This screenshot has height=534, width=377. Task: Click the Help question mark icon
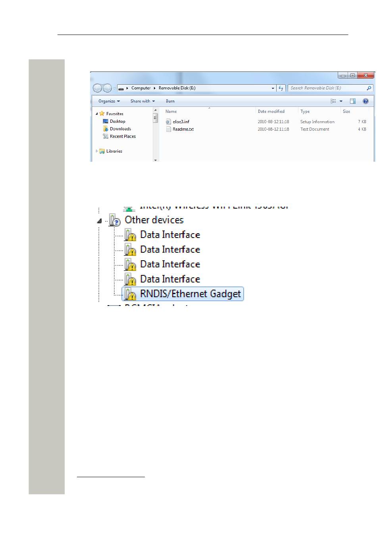[365, 101]
